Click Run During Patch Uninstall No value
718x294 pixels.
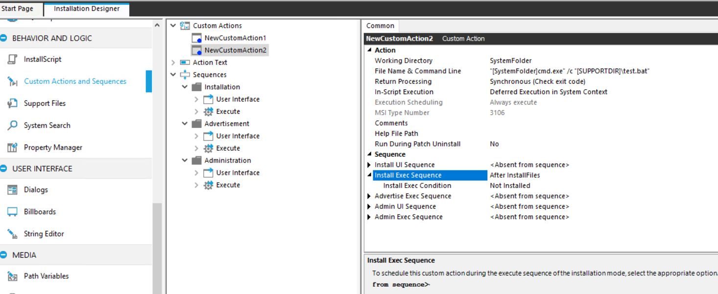[x=494, y=144]
